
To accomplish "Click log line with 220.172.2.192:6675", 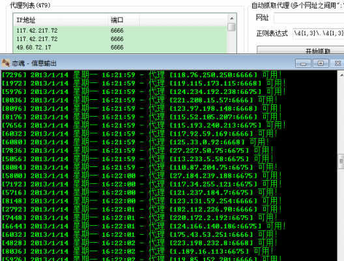I will 139,218.
